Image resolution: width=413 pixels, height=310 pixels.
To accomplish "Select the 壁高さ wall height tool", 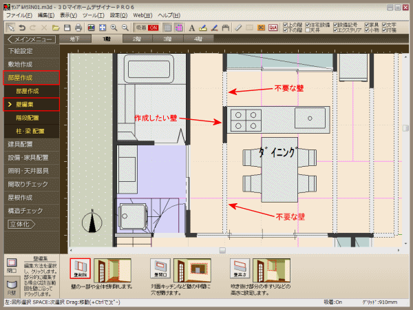I will (240, 267).
